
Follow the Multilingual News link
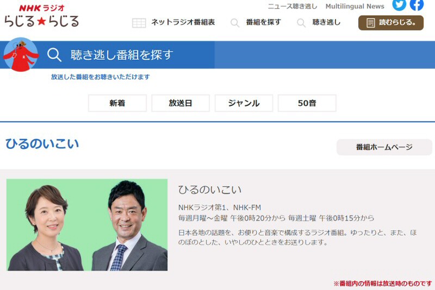pyautogui.click(x=355, y=7)
